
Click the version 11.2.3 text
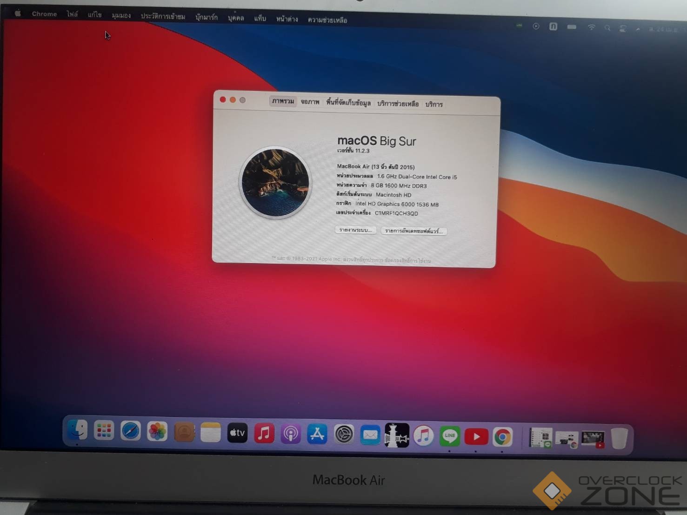[x=354, y=151]
